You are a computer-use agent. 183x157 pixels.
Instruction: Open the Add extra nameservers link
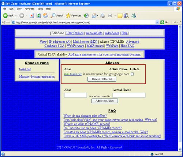tap(105, 54)
